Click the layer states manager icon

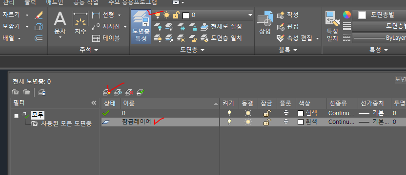click(41, 92)
